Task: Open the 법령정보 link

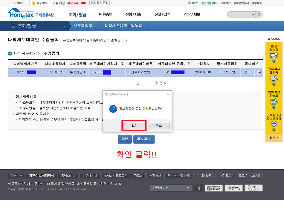Action: pyautogui.click(x=257, y=3)
